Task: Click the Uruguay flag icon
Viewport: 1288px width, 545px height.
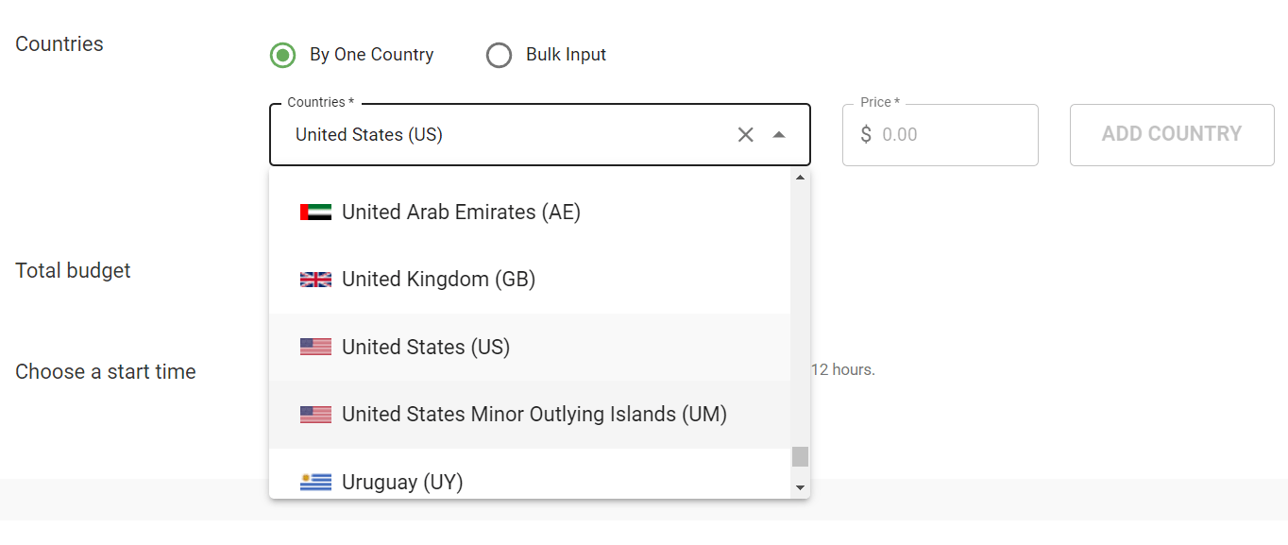Action: click(315, 482)
